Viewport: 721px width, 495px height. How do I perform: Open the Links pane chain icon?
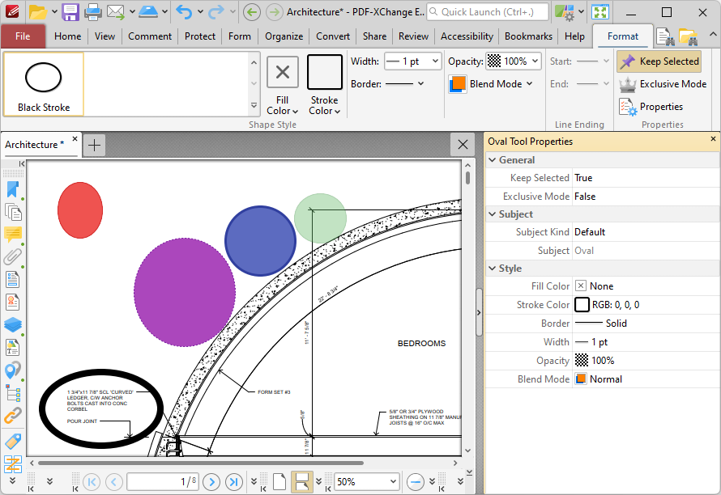(13, 416)
